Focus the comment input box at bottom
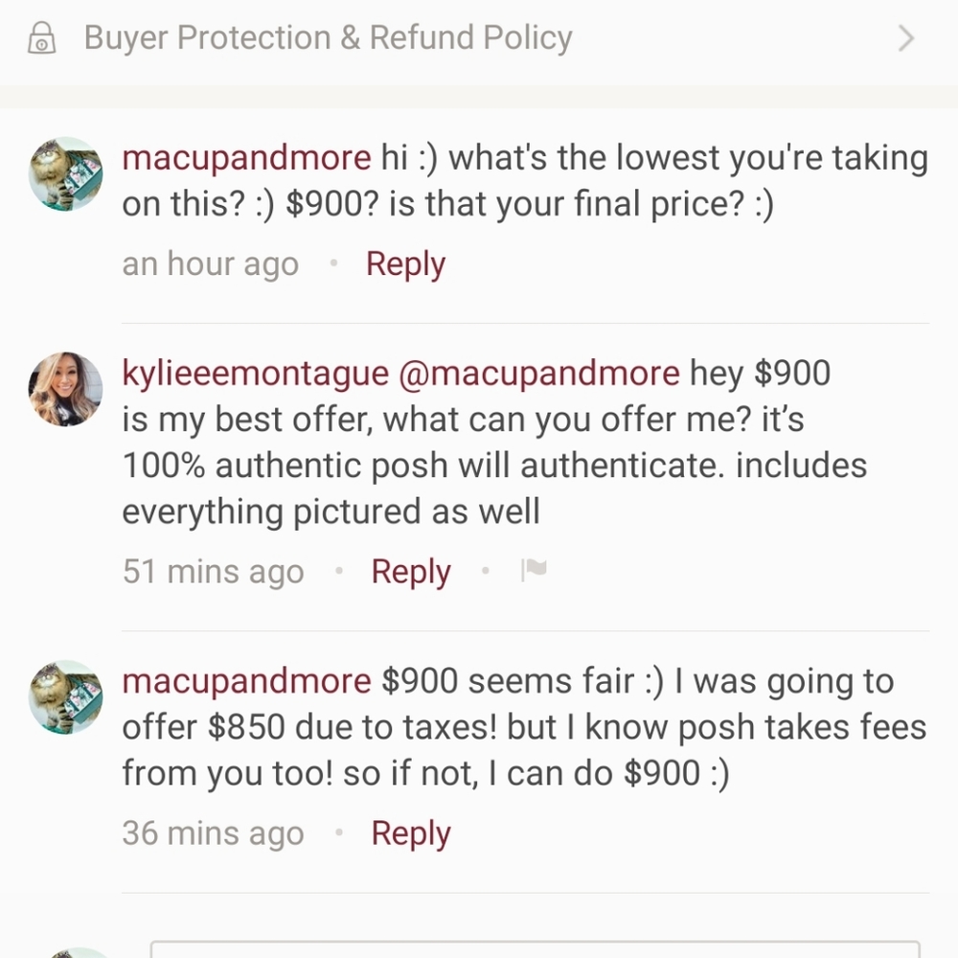 tap(536, 949)
